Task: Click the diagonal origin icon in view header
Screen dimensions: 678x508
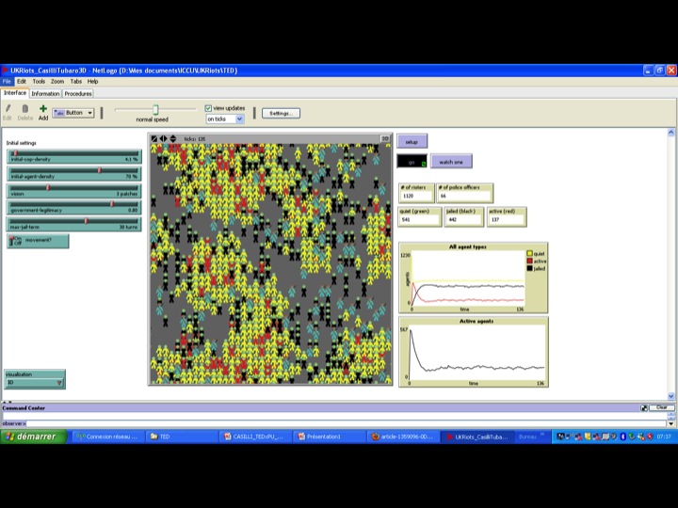Action: [154, 138]
